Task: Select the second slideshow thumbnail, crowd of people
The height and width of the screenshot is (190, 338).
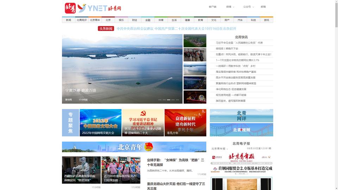Action: point(195,55)
